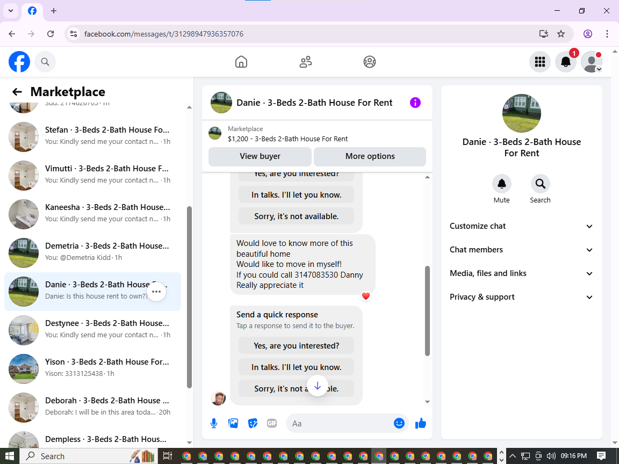Click the heart reaction on Danie's message
Image resolution: width=619 pixels, height=464 pixels.
(366, 296)
